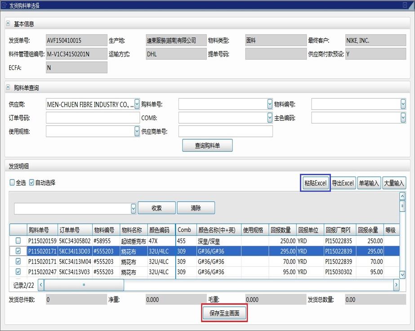Viewport: 415px width, 331px height.
Task: Open 单笔输入 entry
Action: pyautogui.click(x=369, y=183)
